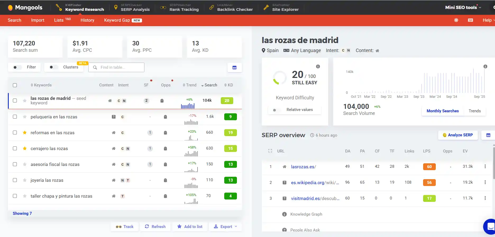Sort table by Keywords column
Viewport: 495px width, 237px height.
click(41, 85)
